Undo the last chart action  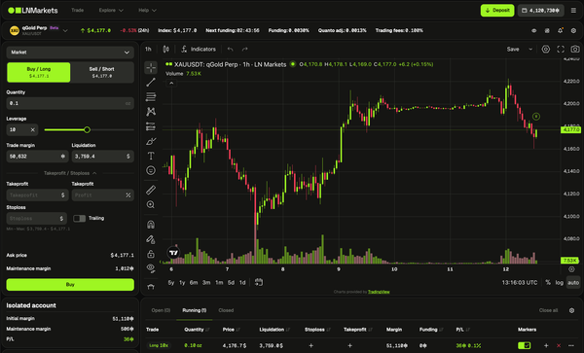click(x=230, y=49)
